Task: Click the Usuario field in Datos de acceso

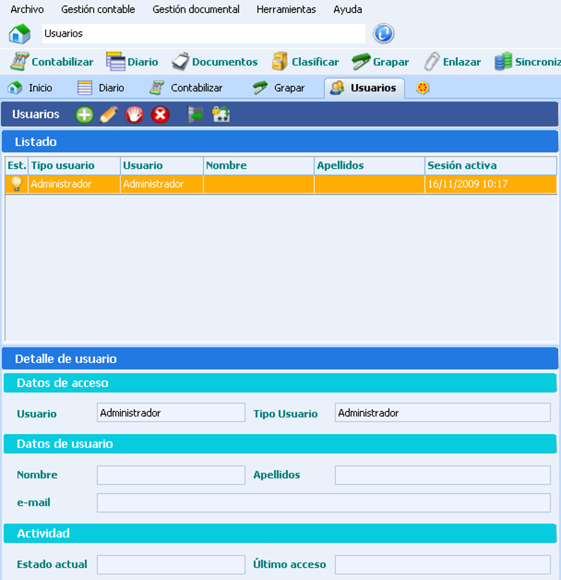Action: click(171, 412)
